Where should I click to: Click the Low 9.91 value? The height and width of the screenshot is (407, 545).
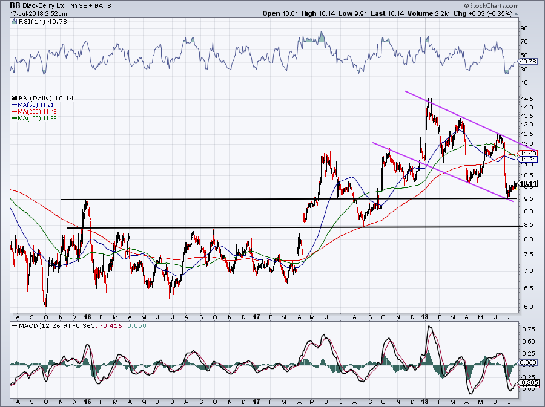352,13
